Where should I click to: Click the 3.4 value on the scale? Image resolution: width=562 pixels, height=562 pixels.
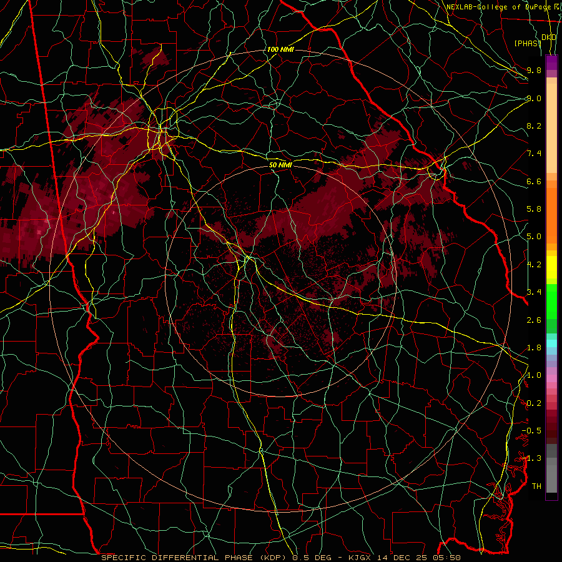pyautogui.click(x=534, y=292)
